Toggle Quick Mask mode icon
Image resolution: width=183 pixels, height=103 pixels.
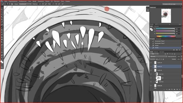[2, 65]
